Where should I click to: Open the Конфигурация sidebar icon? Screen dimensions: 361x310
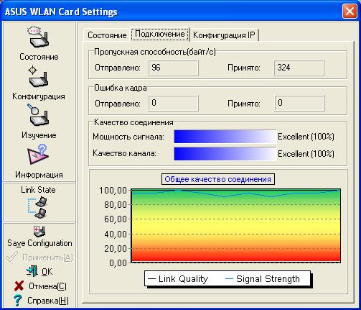pos(38,76)
